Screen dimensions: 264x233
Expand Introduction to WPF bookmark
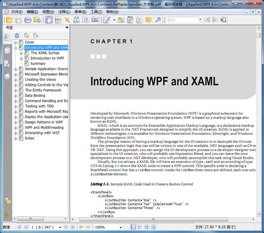click(x=21, y=59)
